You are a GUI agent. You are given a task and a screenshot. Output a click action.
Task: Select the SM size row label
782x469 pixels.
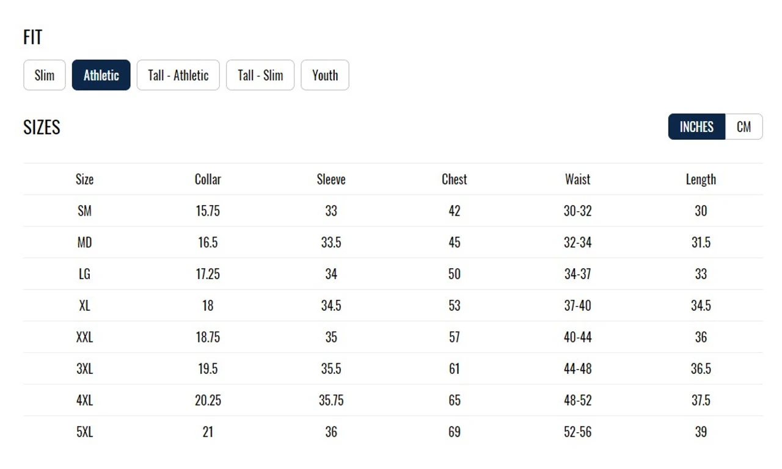pyautogui.click(x=84, y=211)
